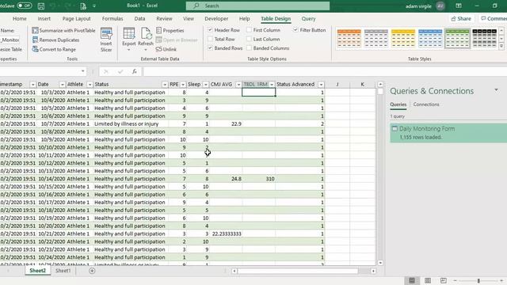507x285 pixels.
Task: Select the Queries pane tab
Action: click(x=398, y=104)
